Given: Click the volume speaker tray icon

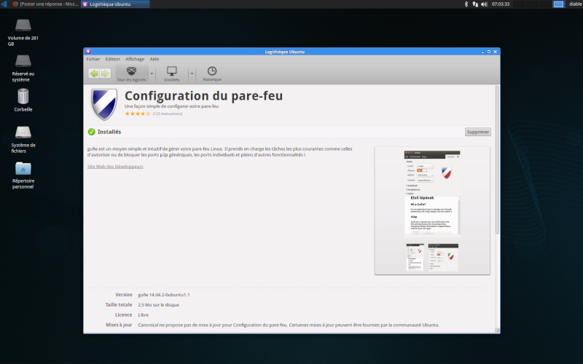Looking at the screenshot, I should (484, 4).
